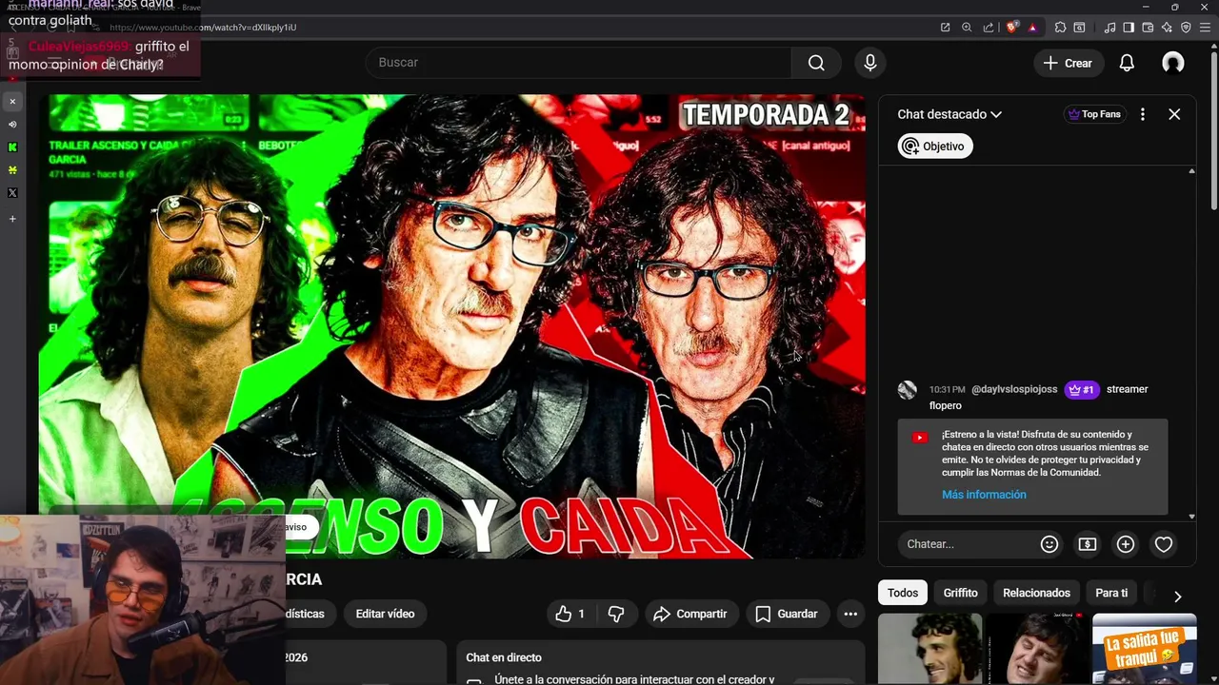Expand the Chat destacado dropdown
This screenshot has width=1219, height=685.
point(949,114)
